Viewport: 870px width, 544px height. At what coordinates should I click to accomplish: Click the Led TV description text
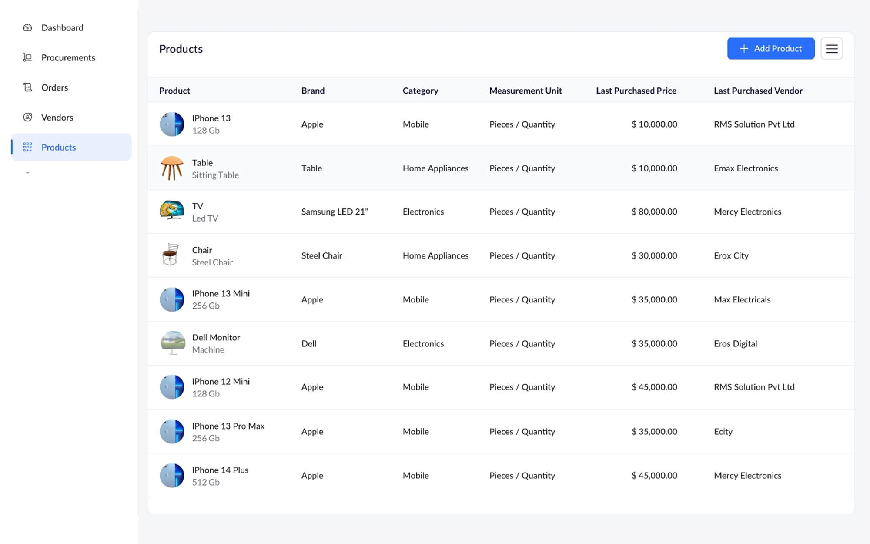[205, 218]
